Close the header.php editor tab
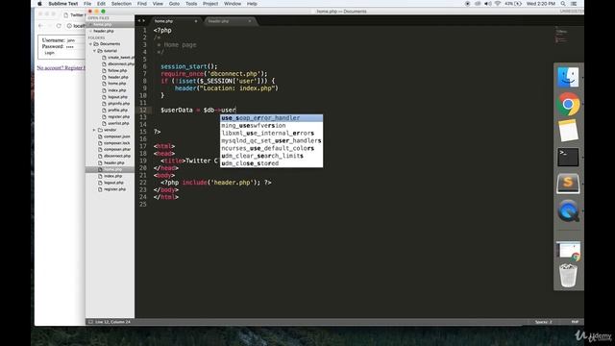The image size is (615, 346). tap(250, 21)
